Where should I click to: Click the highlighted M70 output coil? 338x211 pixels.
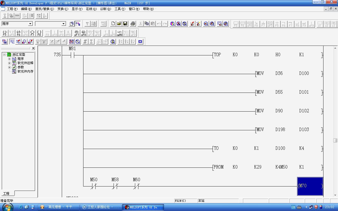coord(310,186)
